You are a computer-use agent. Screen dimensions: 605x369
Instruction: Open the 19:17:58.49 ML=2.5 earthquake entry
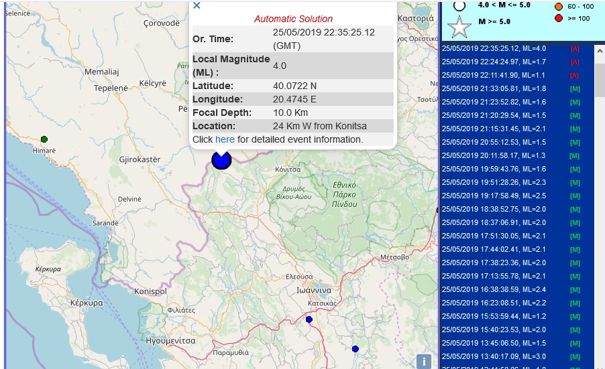tap(494, 196)
